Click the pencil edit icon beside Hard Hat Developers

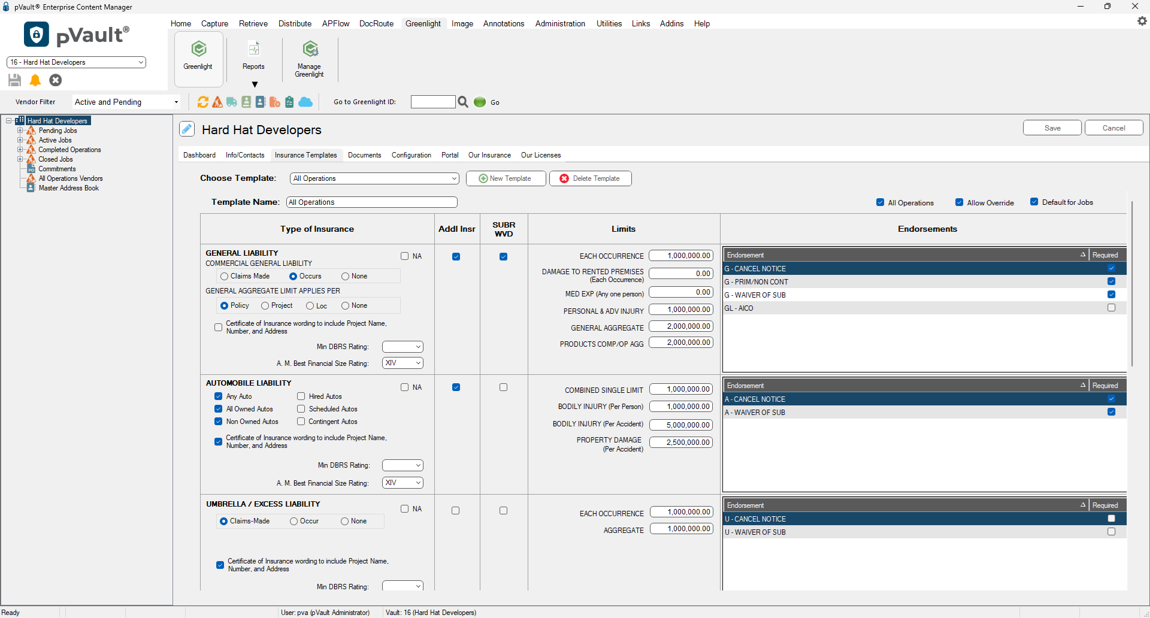pos(187,129)
